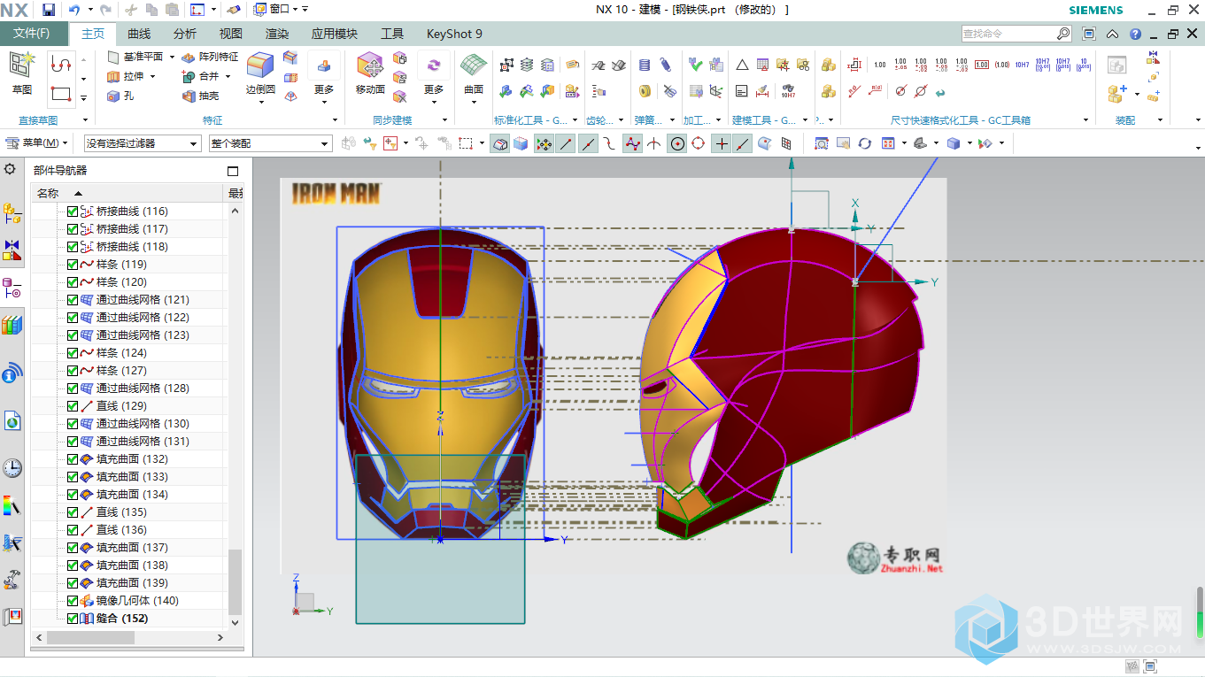Toggle the 直线 (129) checkbox
Viewport: 1205px width, 677px height.
pyautogui.click(x=73, y=406)
